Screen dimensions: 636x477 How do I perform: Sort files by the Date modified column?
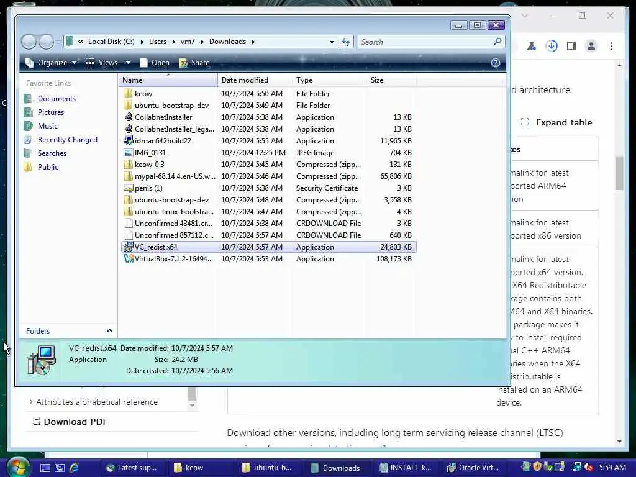coord(255,80)
